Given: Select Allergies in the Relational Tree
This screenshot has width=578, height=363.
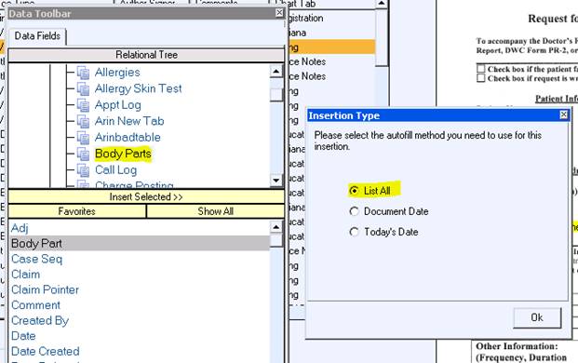Looking at the screenshot, I should [x=117, y=73].
